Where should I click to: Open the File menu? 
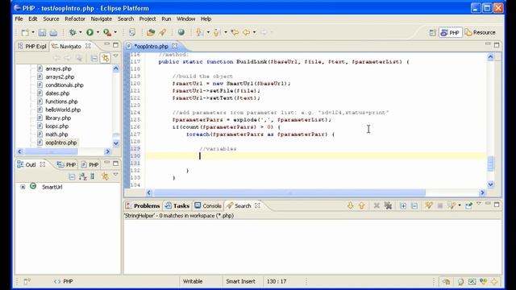pos(19,19)
